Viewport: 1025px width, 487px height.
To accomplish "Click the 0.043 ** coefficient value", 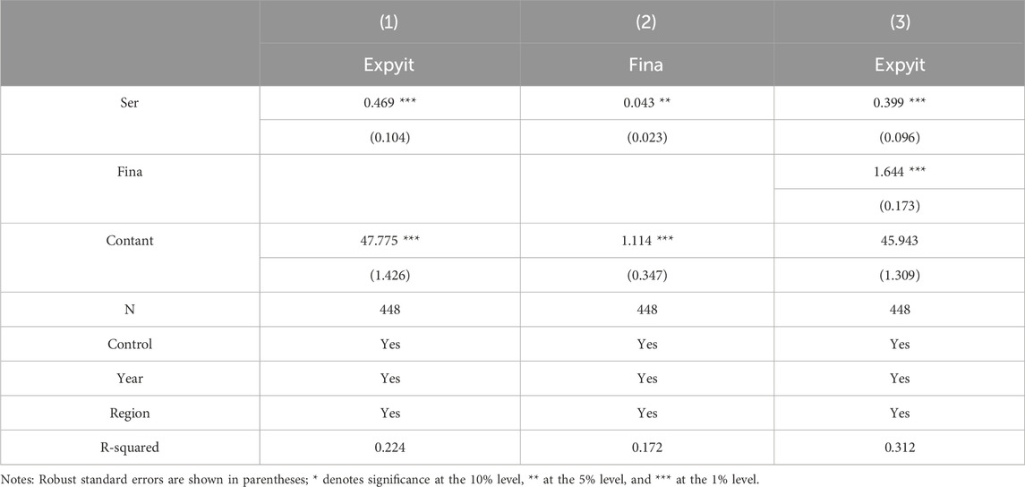I will 646,103.
